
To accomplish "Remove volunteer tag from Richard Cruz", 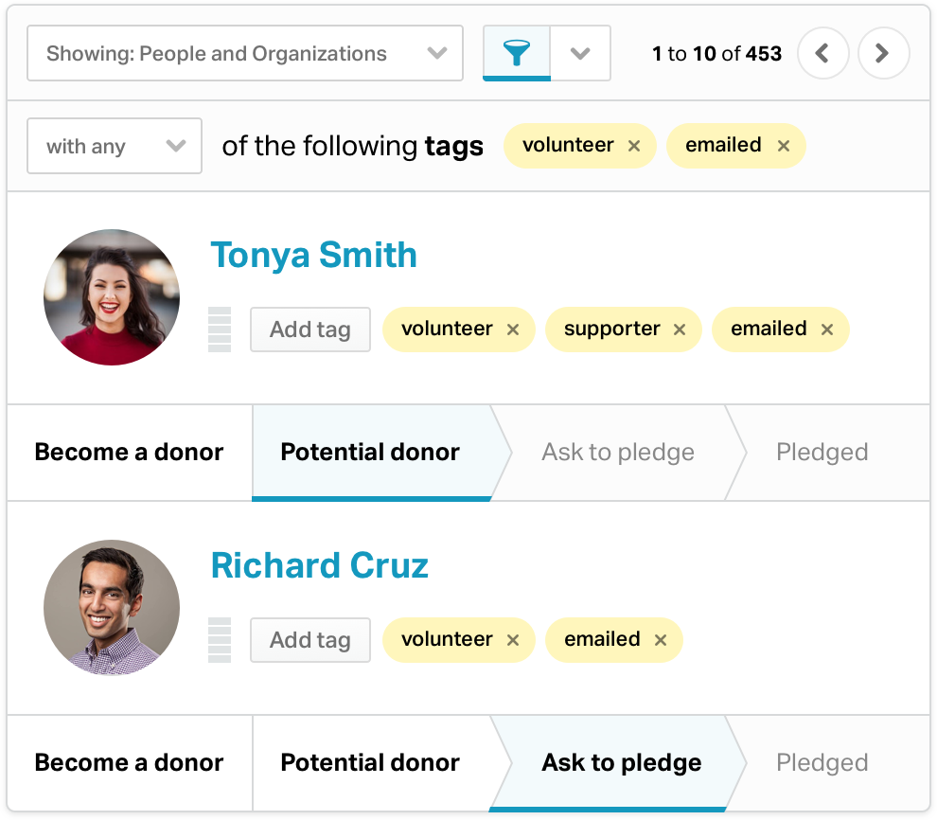I will [x=513, y=640].
